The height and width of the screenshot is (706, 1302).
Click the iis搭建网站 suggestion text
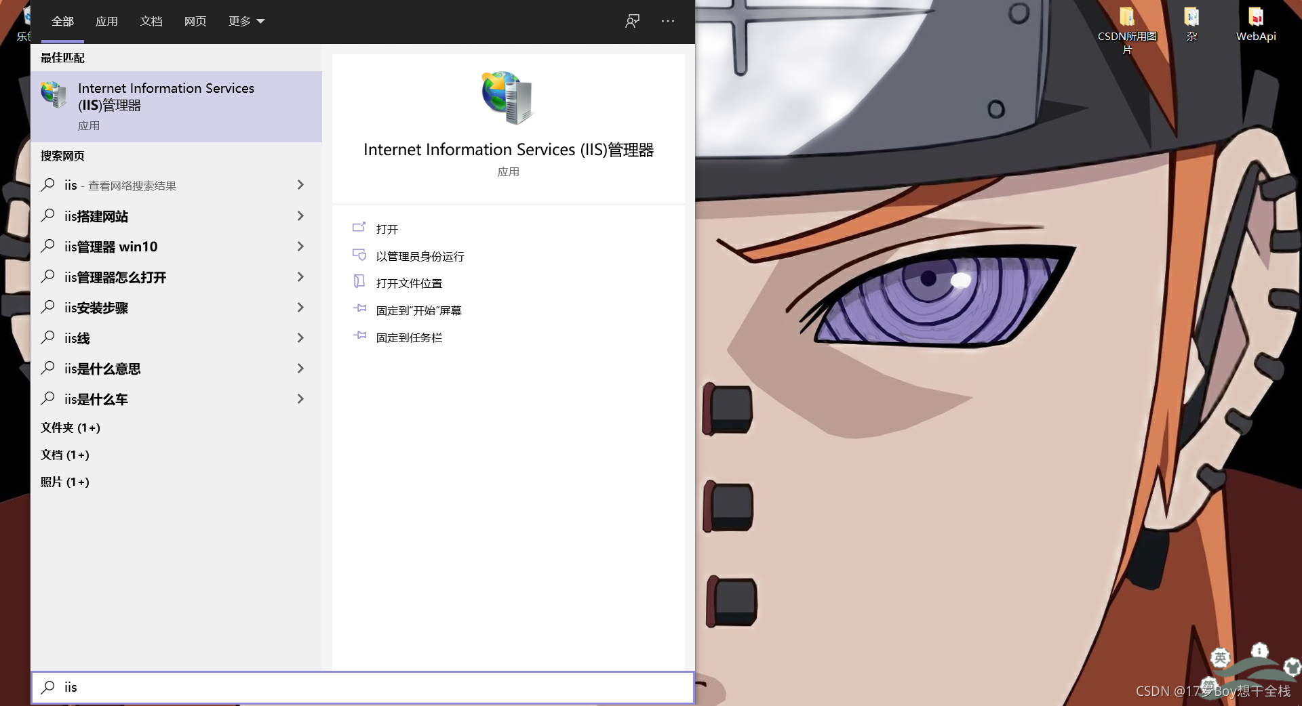(96, 216)
